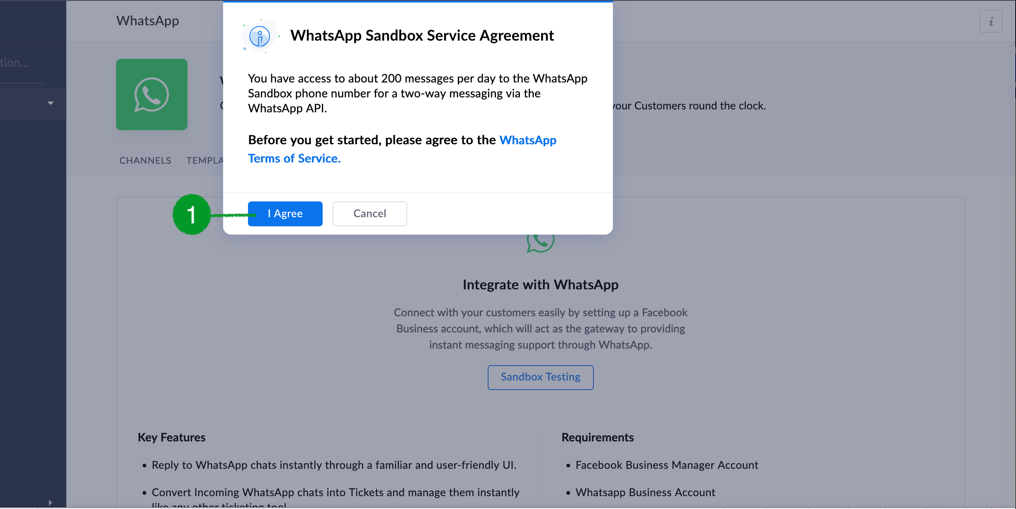Click the green WhatsApp logo tile

pyautogui.click(x=152, y=95)
